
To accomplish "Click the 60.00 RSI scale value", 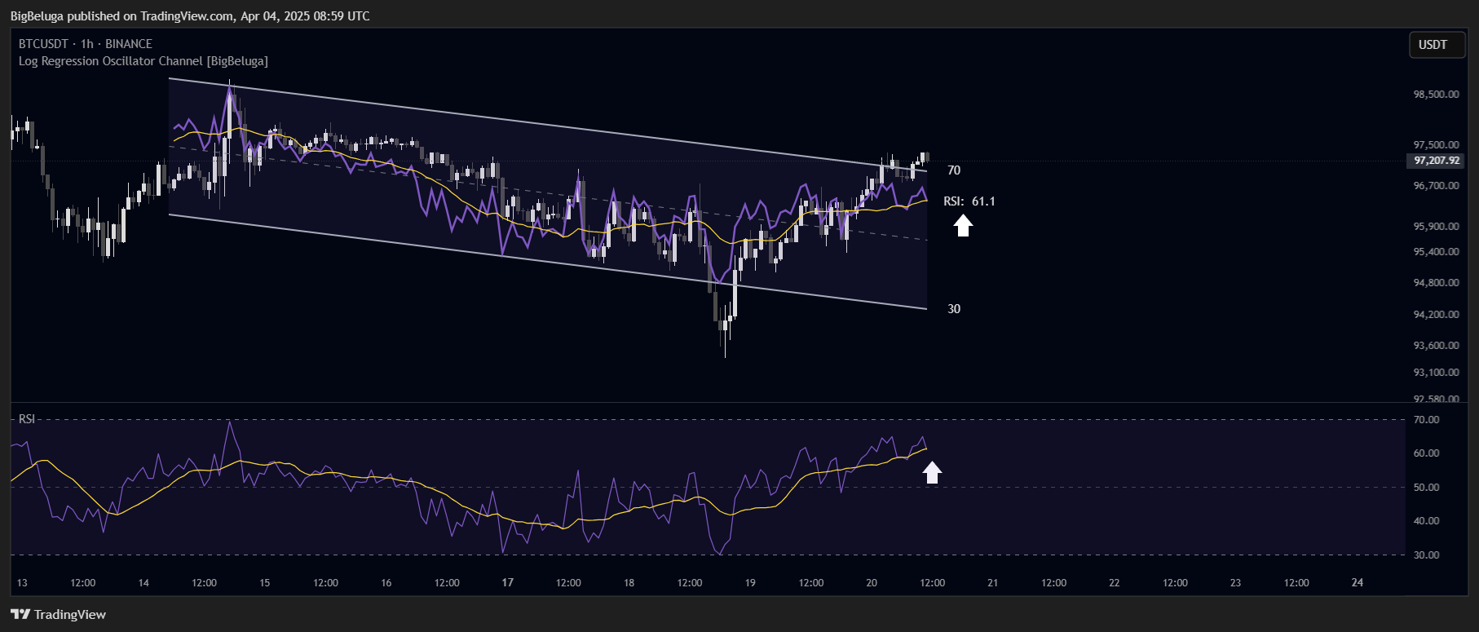I will tap(1427, 453).
